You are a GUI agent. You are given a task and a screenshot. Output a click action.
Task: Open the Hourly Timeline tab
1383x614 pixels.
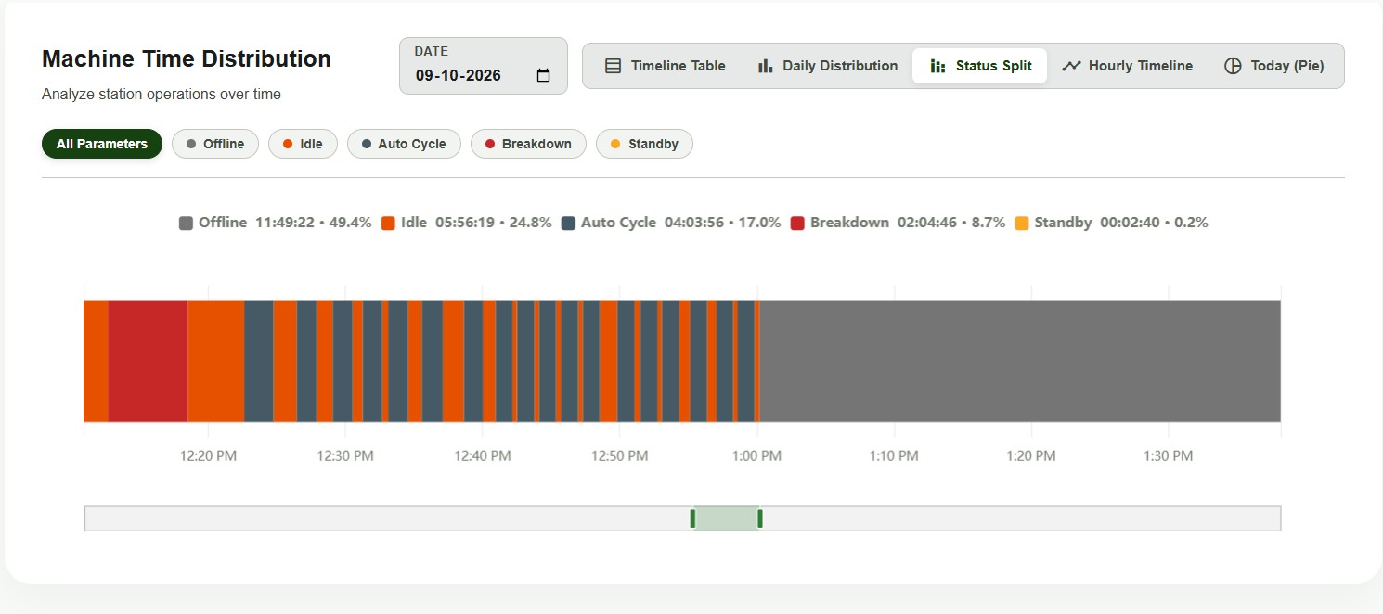(1128, 66)
